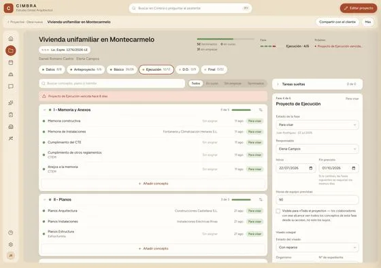
Task: Click the Cimbra logo icon
Action: click(8, 8)
